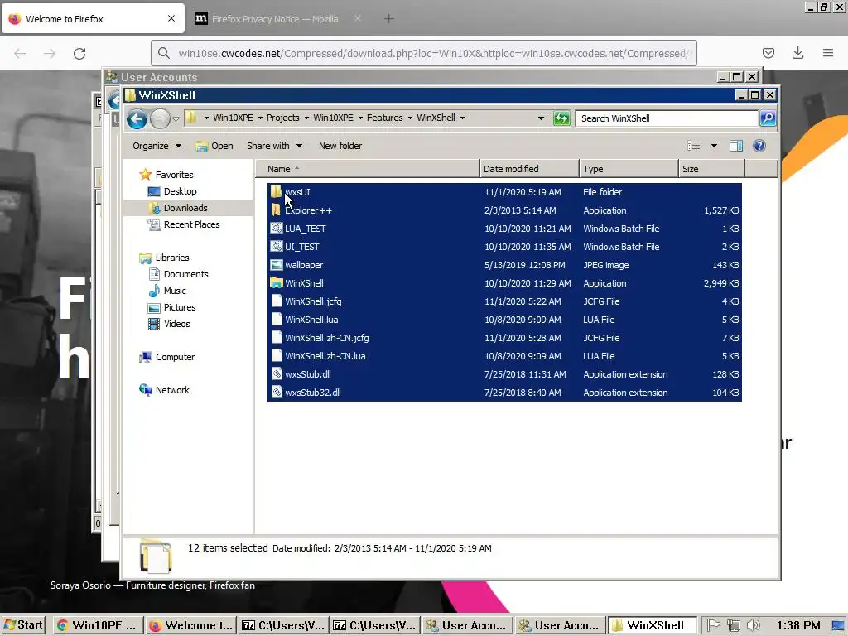Open Videos library in navigation pane
The image size is (848, 636).
[176, 324]
